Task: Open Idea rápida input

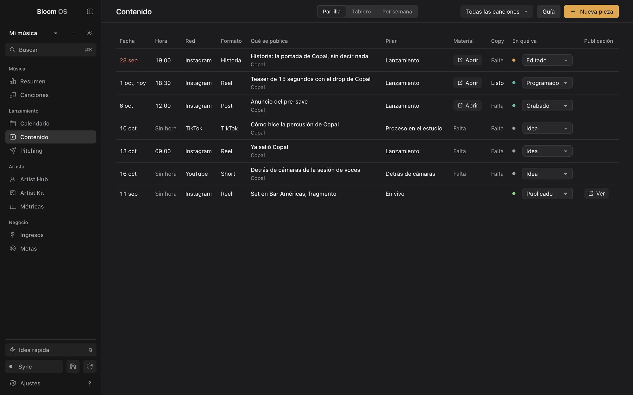Action: (x=51, y=350)
